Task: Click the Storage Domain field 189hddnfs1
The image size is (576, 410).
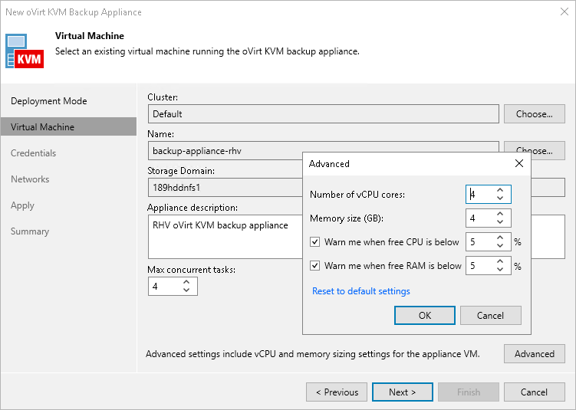Action: (x=225, y=188)
